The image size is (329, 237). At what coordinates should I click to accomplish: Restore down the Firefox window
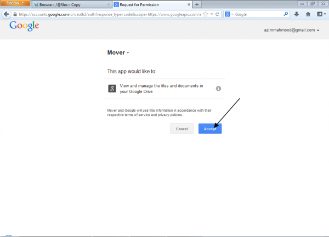pyautogui.click(x=313, y=3)
